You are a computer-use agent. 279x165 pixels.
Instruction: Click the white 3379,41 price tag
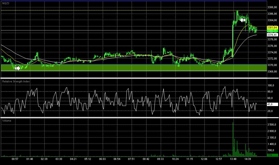click(x=272, y=35)
